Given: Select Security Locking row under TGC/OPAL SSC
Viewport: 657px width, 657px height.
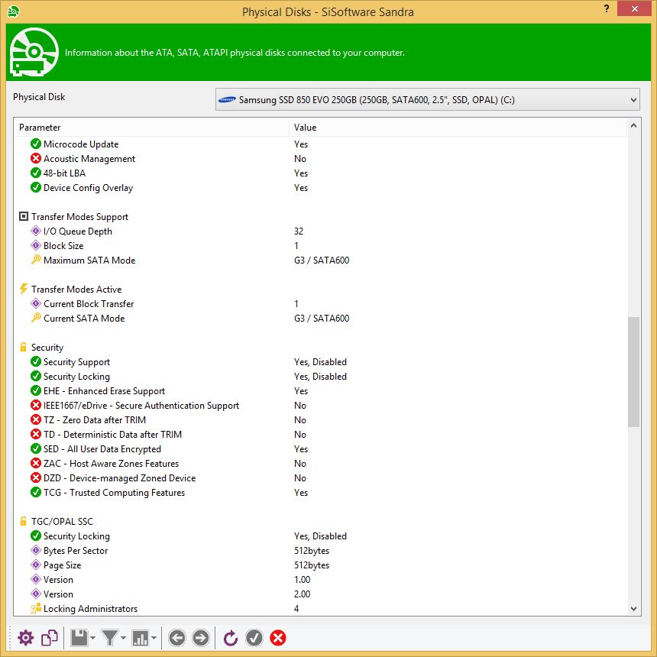Looking at the screenshot, I should [321, 536].
